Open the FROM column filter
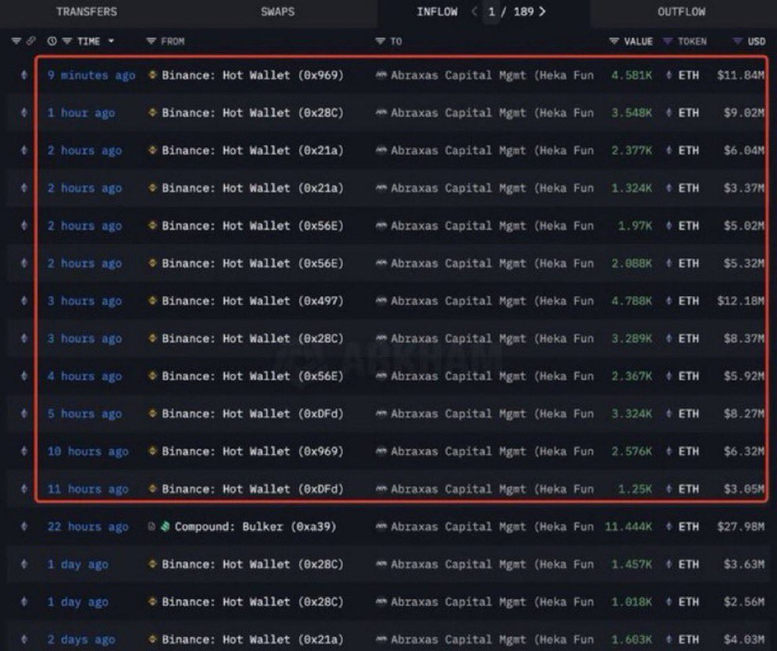Image resolution: width=777 pixels, height=651 pixels. click(x=151, y=41)
